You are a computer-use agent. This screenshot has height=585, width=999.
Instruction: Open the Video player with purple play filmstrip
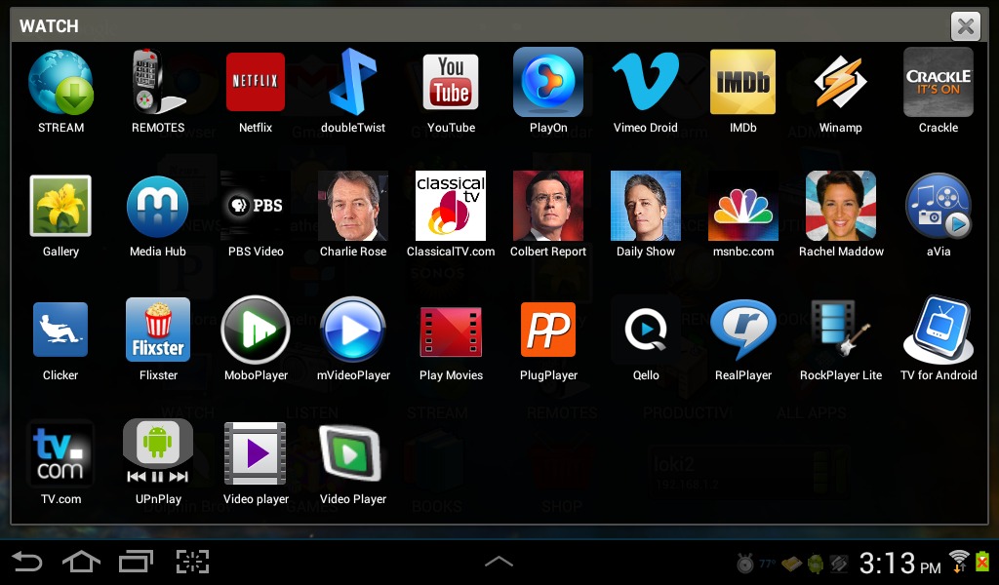click(x=256, y=453)
